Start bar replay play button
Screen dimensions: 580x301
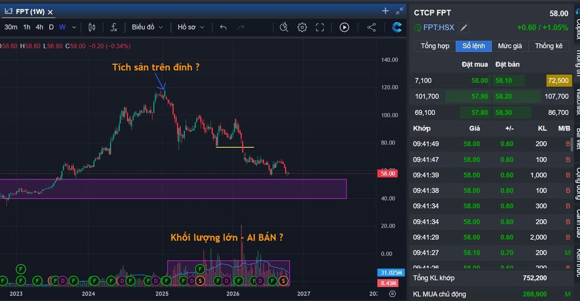[344, 27]
